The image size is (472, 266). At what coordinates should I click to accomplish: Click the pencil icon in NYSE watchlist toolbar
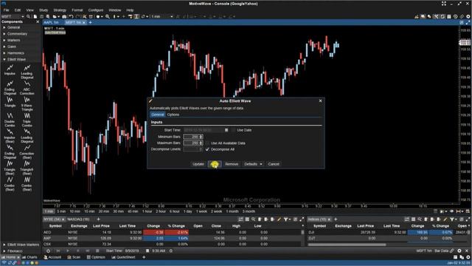(279, 219)
